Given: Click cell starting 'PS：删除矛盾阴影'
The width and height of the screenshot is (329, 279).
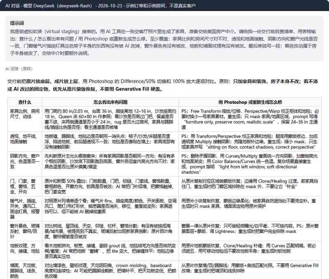Looking at the screenshot, I should tap(250, 164).
